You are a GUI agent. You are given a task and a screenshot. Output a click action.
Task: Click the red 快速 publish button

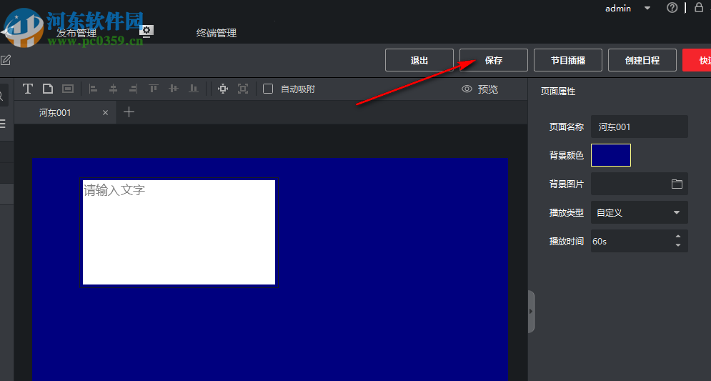[697, 60]
